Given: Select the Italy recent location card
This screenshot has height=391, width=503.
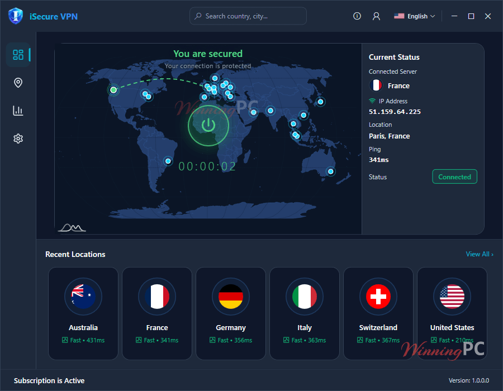Looking at the screenshot, I should click(x=305, y=313).
